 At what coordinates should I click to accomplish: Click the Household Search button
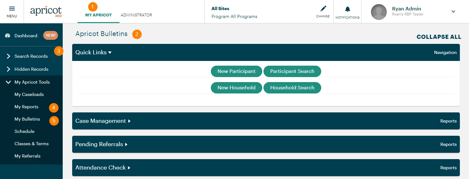(x=292, y=88)
